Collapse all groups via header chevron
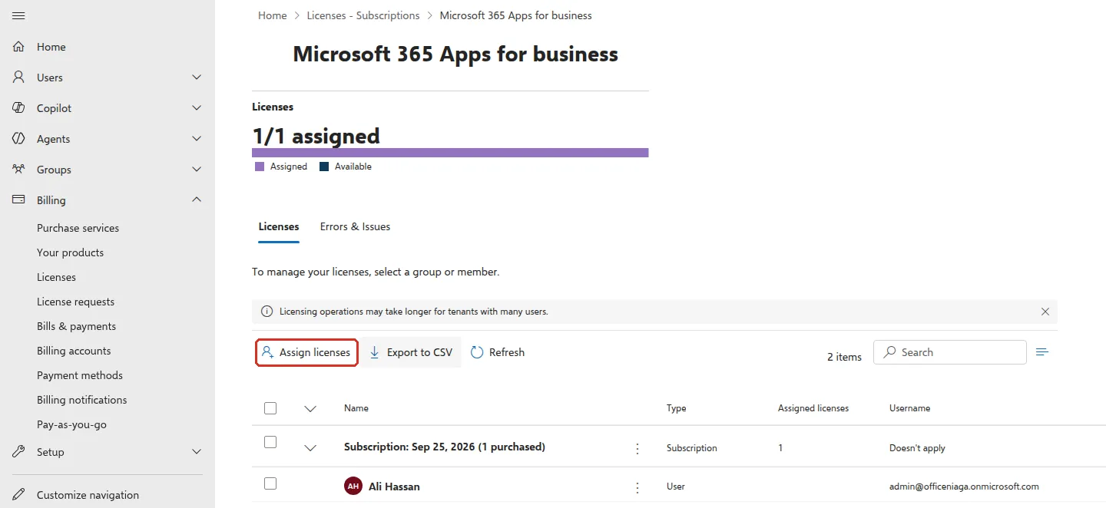Viewport: 1106px width, 508px height. point(310,409)
